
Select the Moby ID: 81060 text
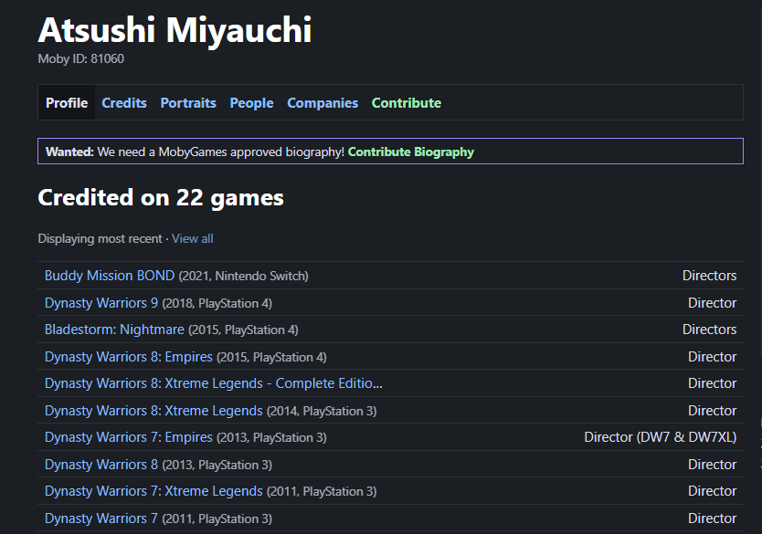point(81,58)
